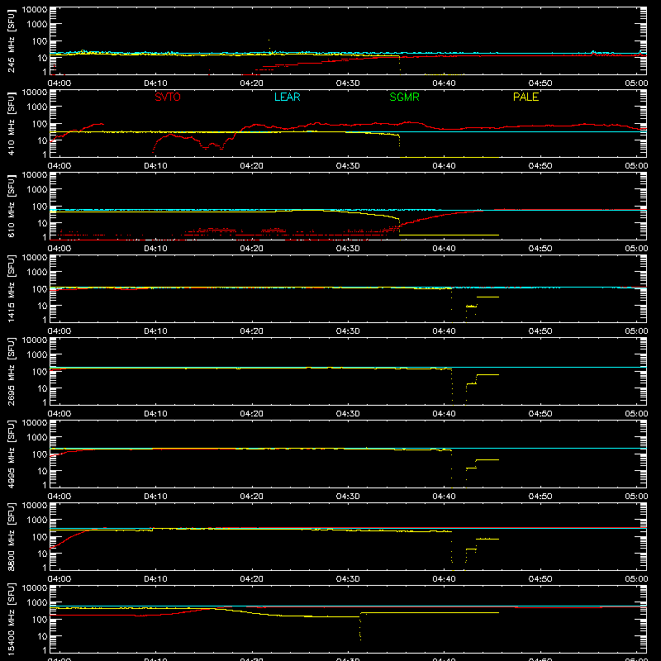Click the yellow PALE legend label

click(x=525, y=97)
